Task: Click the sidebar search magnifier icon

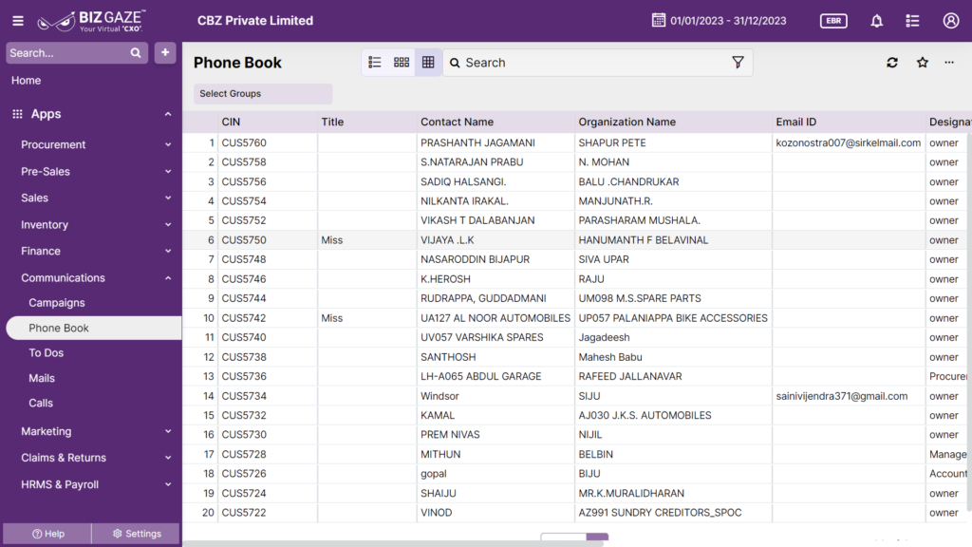Action: [x=136, y=53]
